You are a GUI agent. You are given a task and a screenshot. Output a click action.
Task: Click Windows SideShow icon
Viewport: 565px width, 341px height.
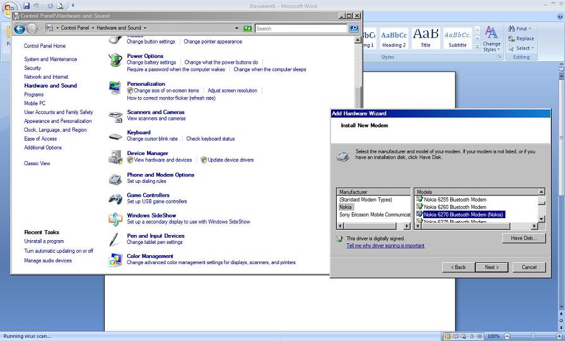pyautogui.click(x=115, y=219)
